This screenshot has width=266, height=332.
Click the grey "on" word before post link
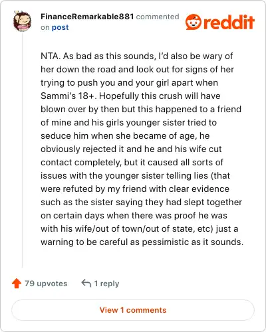[x=45, y=28]
